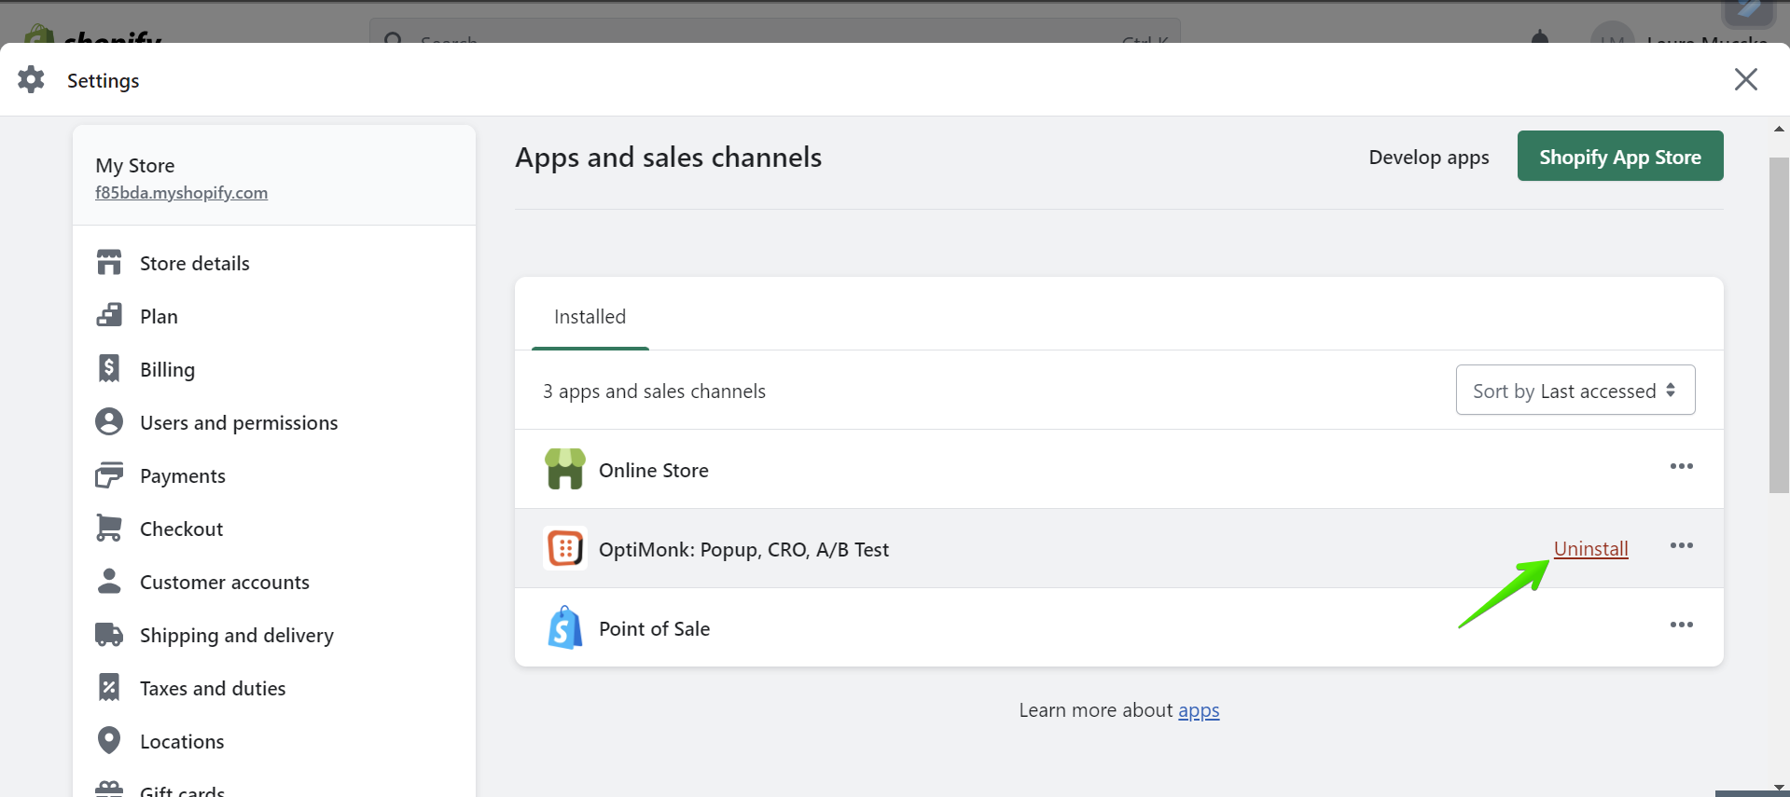Follow the 'apps' learn more link
The width and height of the screenshot is (1790, 797).
1199,710
